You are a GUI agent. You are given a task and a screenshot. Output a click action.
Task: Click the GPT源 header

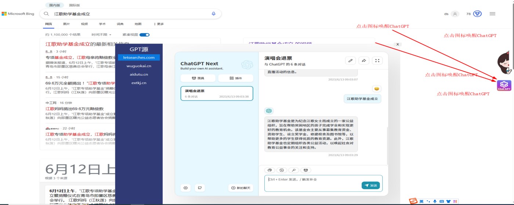point(139,49)
